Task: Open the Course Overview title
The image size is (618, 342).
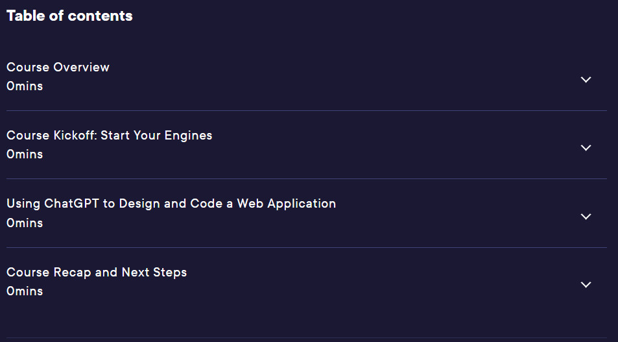Action: pos(58,67)
